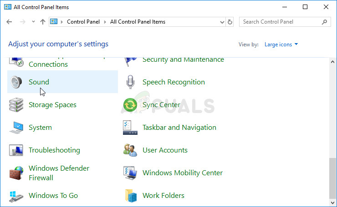Click the Security and Maintenance link

click(x=183, y=59)
